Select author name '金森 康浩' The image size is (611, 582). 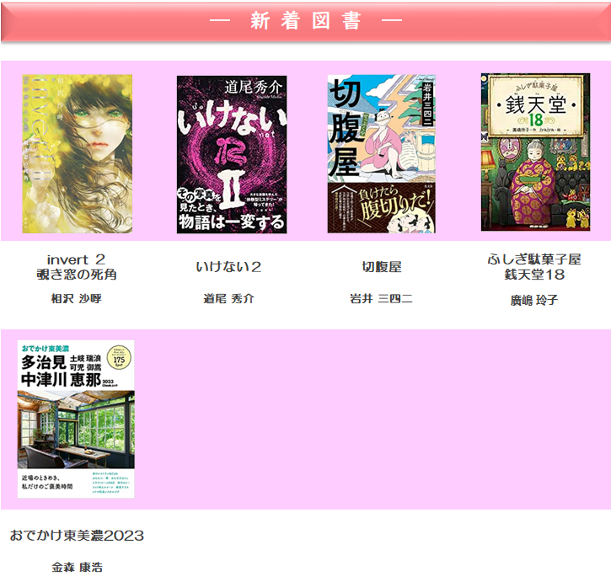coord(78,567)
